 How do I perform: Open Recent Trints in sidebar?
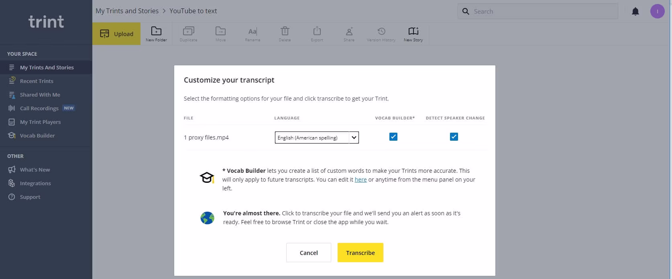pos(37,81)
